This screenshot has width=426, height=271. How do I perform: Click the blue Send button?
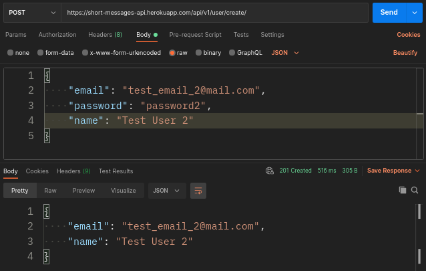pos(389,13)
